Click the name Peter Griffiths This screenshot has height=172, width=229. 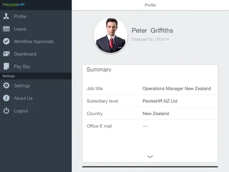tap(152, 31)
